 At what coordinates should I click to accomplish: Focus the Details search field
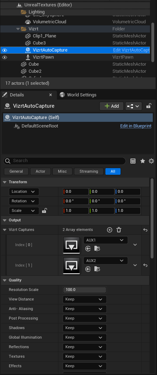coord(65,161)
